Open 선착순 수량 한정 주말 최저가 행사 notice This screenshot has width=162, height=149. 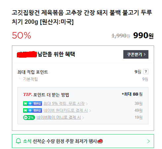(65, 141)
